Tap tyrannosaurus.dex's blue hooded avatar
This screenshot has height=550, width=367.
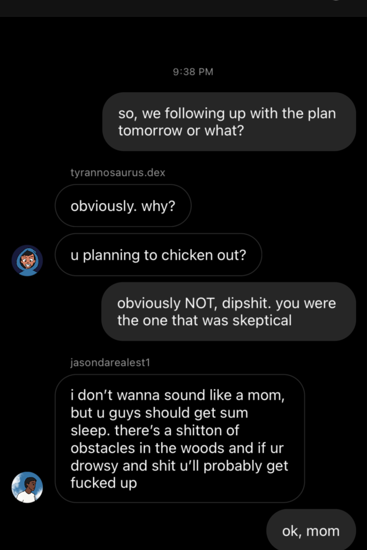pyautogui.click(x=27, y=260)
